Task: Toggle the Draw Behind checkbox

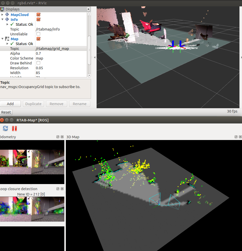Action: click(38, 63)
